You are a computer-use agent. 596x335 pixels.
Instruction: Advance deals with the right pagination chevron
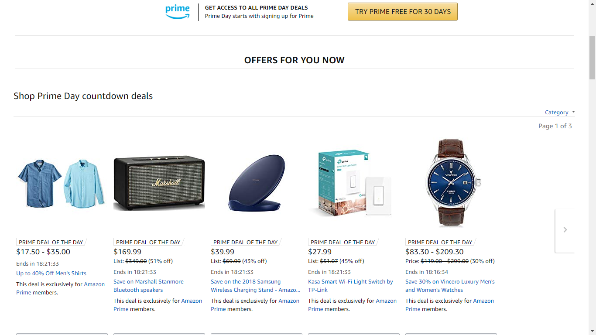coord(565,229)
